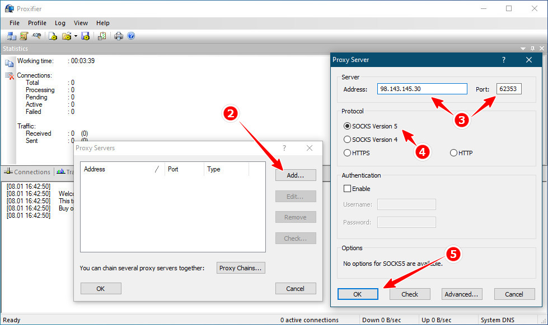The image size is (548, 325).
Task: Cancel the Proxy Server dialog
Action: click(514, 294)
